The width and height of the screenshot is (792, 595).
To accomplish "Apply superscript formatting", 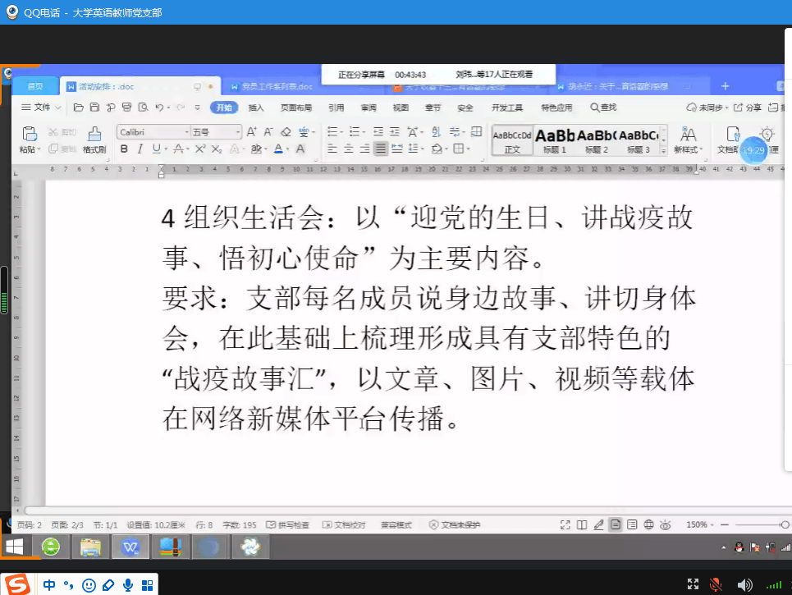I will pos(200,149).
